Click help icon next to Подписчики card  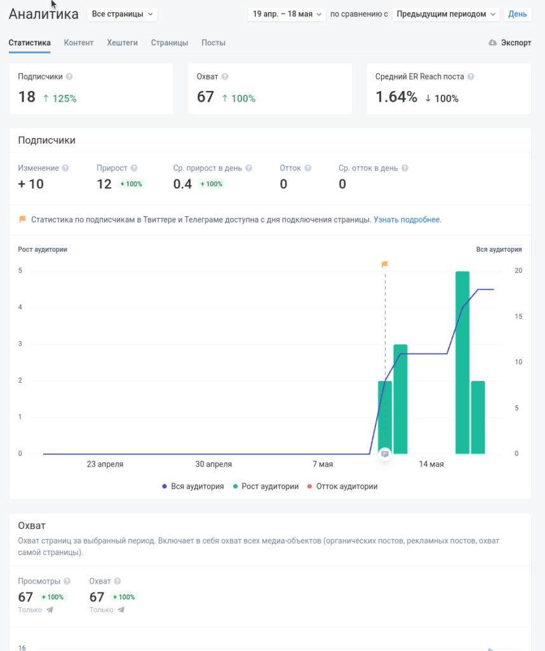[x=69, y=76]
